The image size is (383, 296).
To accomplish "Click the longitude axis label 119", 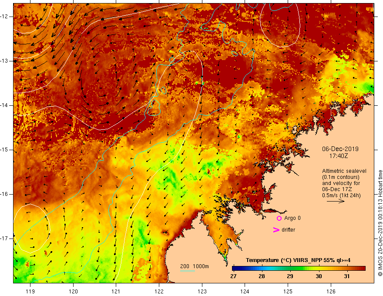I will coord(30,291).
